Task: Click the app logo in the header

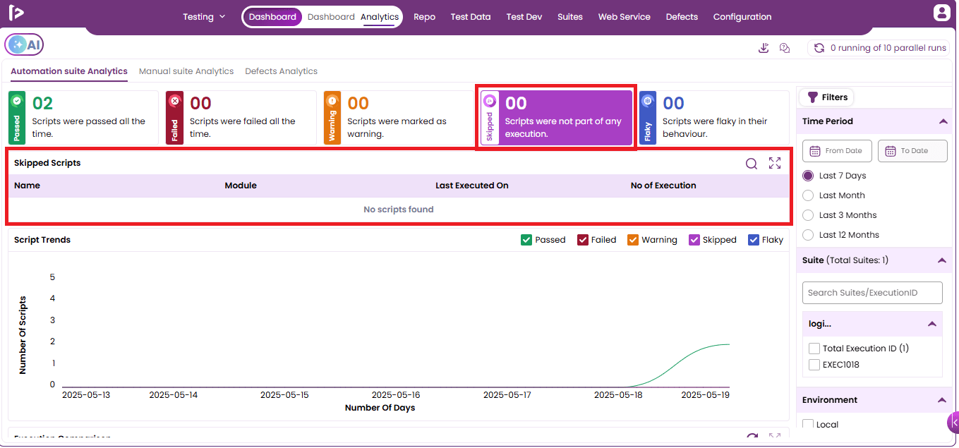Action: pos(18,13)
